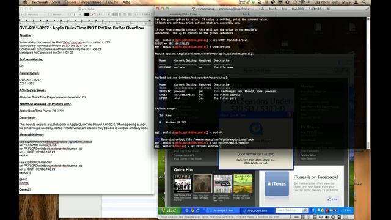Click the "Owned !" text line

pyautogui.click(x=25, y=189)
